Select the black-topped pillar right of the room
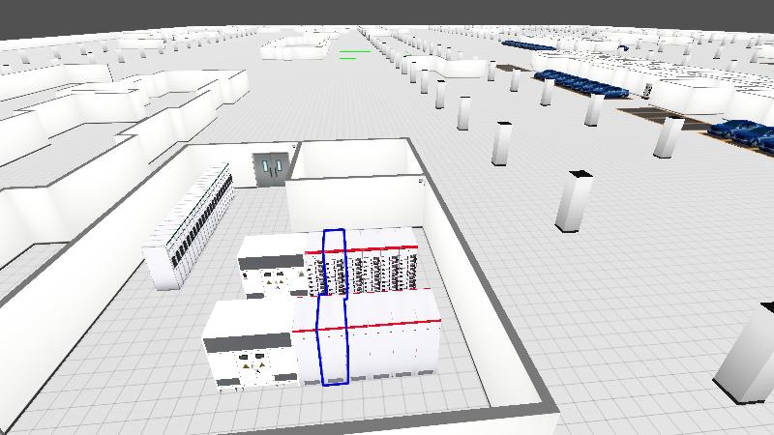 tap(575, 201)
